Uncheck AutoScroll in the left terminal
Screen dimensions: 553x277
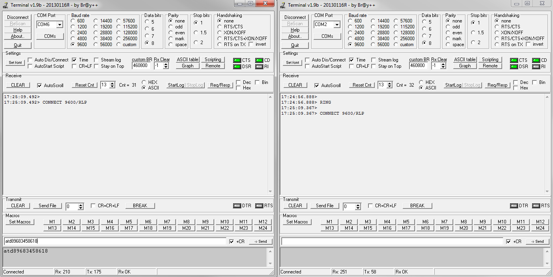[x=39, y=86]
